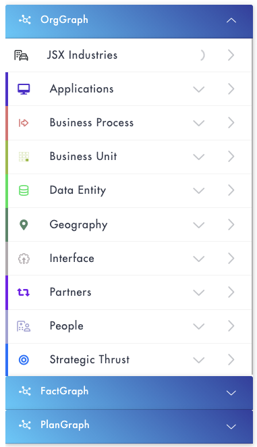257x447 pixels.
Task: Click the OrgGraph header network icon
Action: (25, 20)
